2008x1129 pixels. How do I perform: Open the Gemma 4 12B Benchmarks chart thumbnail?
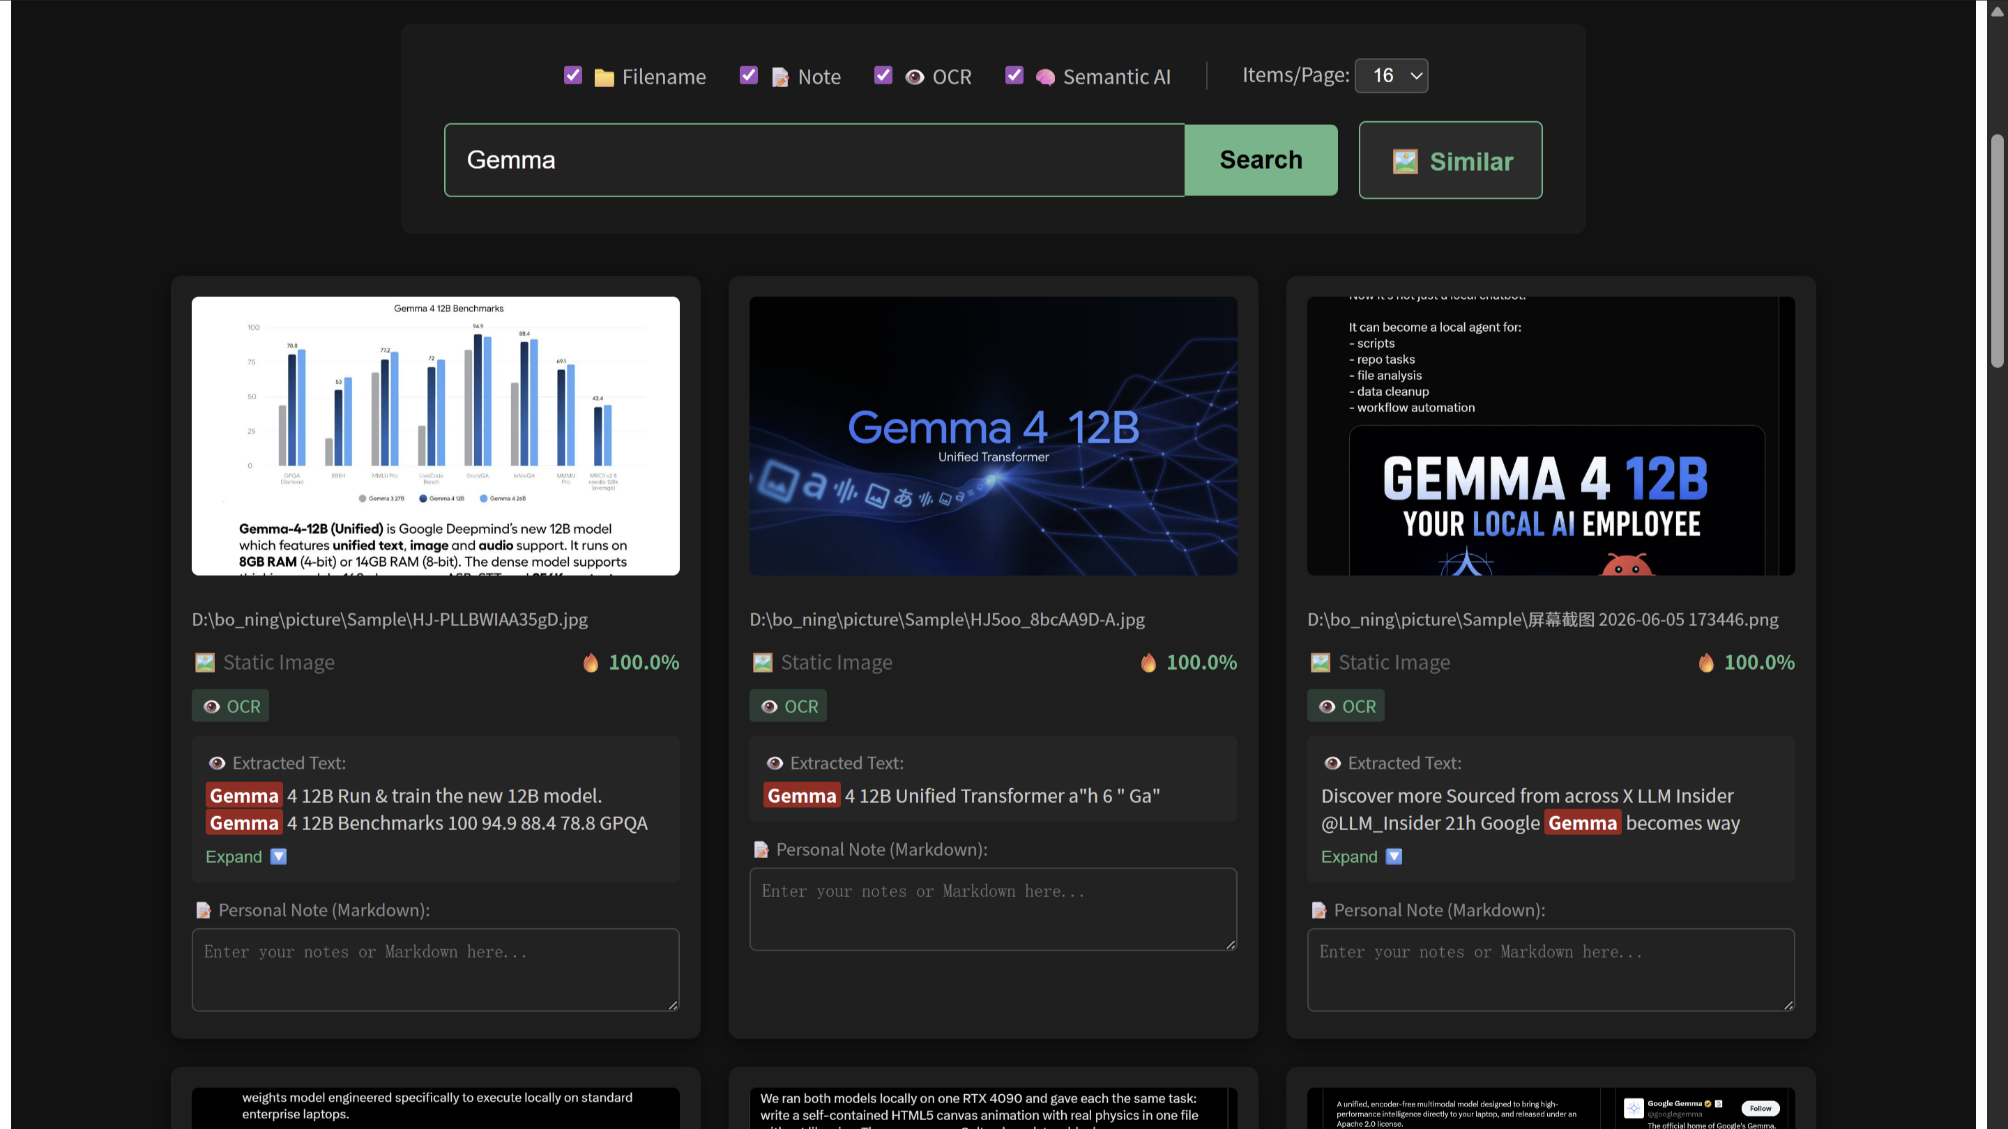pos(436,436)
